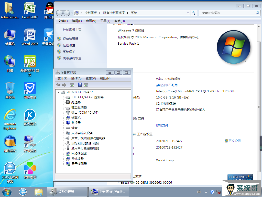Click the 更改设置 link
The image size is (262, 197).
pos(235,141)
